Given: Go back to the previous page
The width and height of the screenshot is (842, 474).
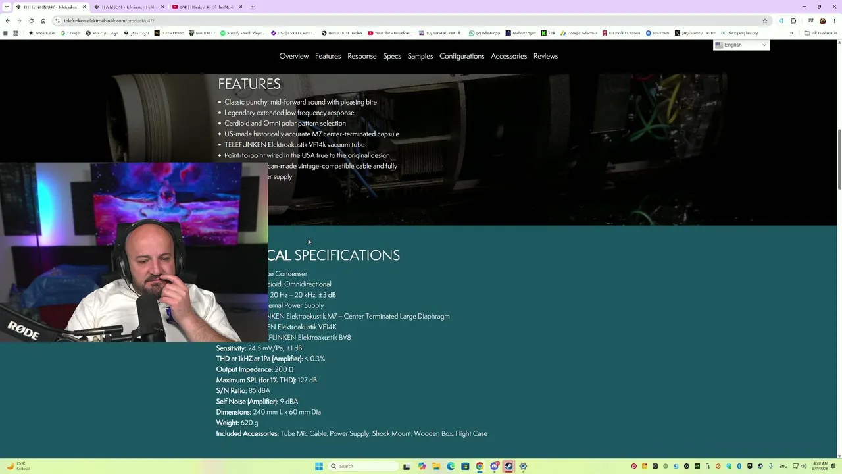Looking at the screenshot, I should pyautogui.click(x=8, y=20).
